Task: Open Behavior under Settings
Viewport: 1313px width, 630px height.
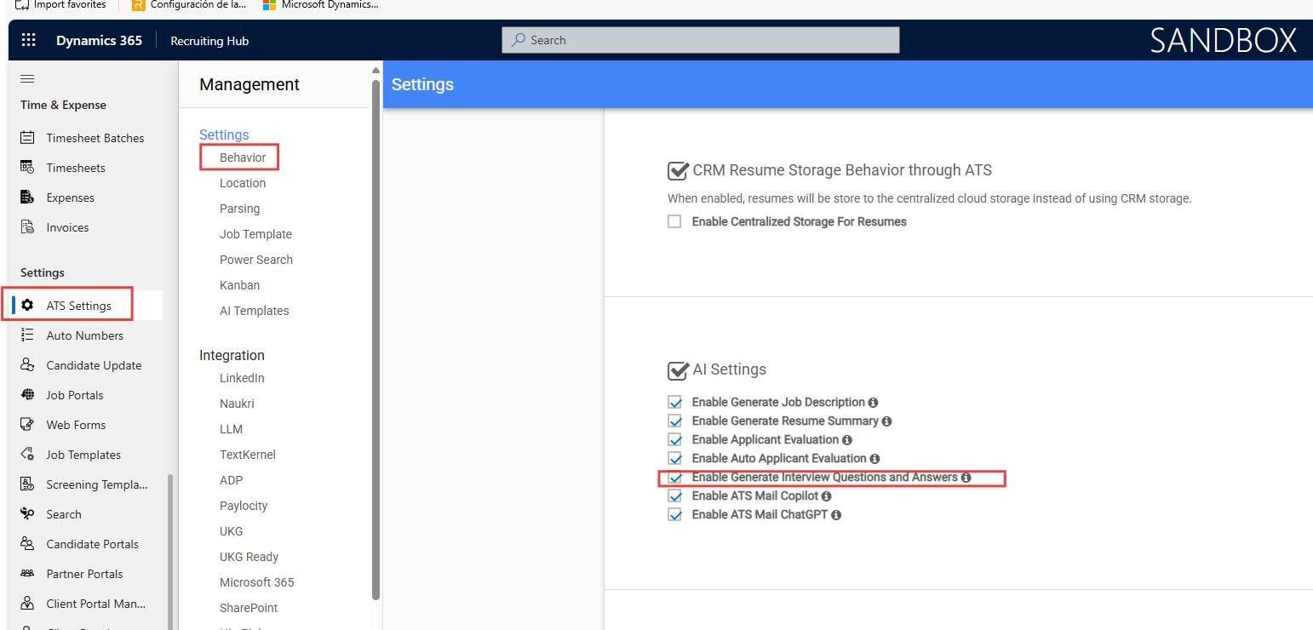Action: [243, 157]
